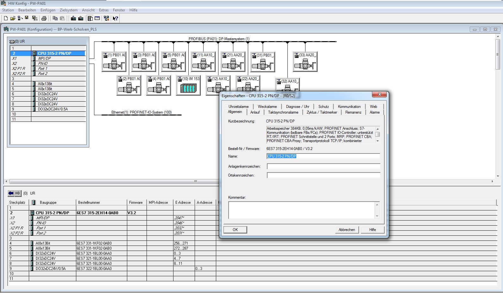This screenshot has height=293, width=503.
Task: Click the back arrow in the detail pane
Action: pos(11,193)
